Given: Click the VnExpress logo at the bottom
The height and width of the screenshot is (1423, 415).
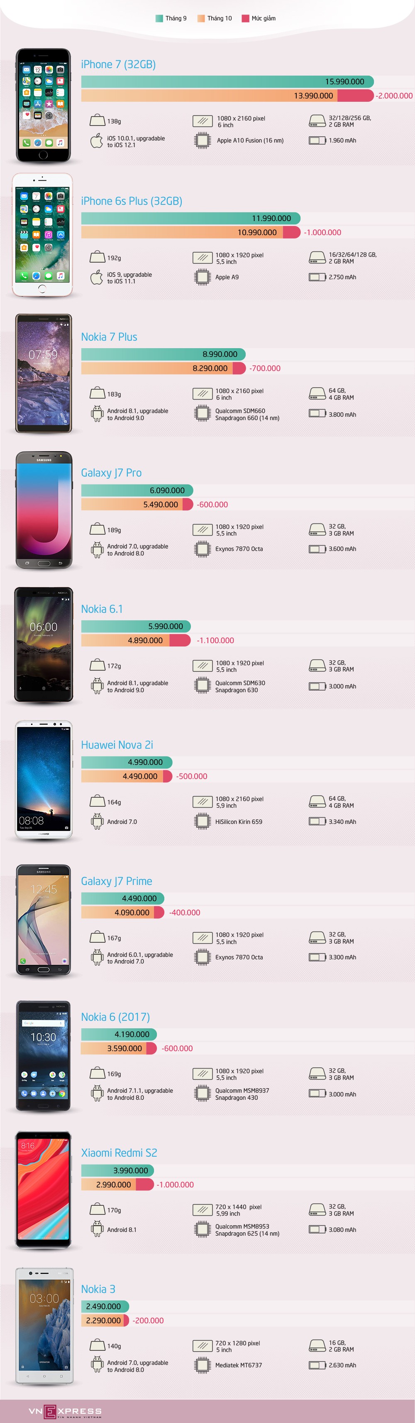Looking at the screenshot, I should (65, 1411).
